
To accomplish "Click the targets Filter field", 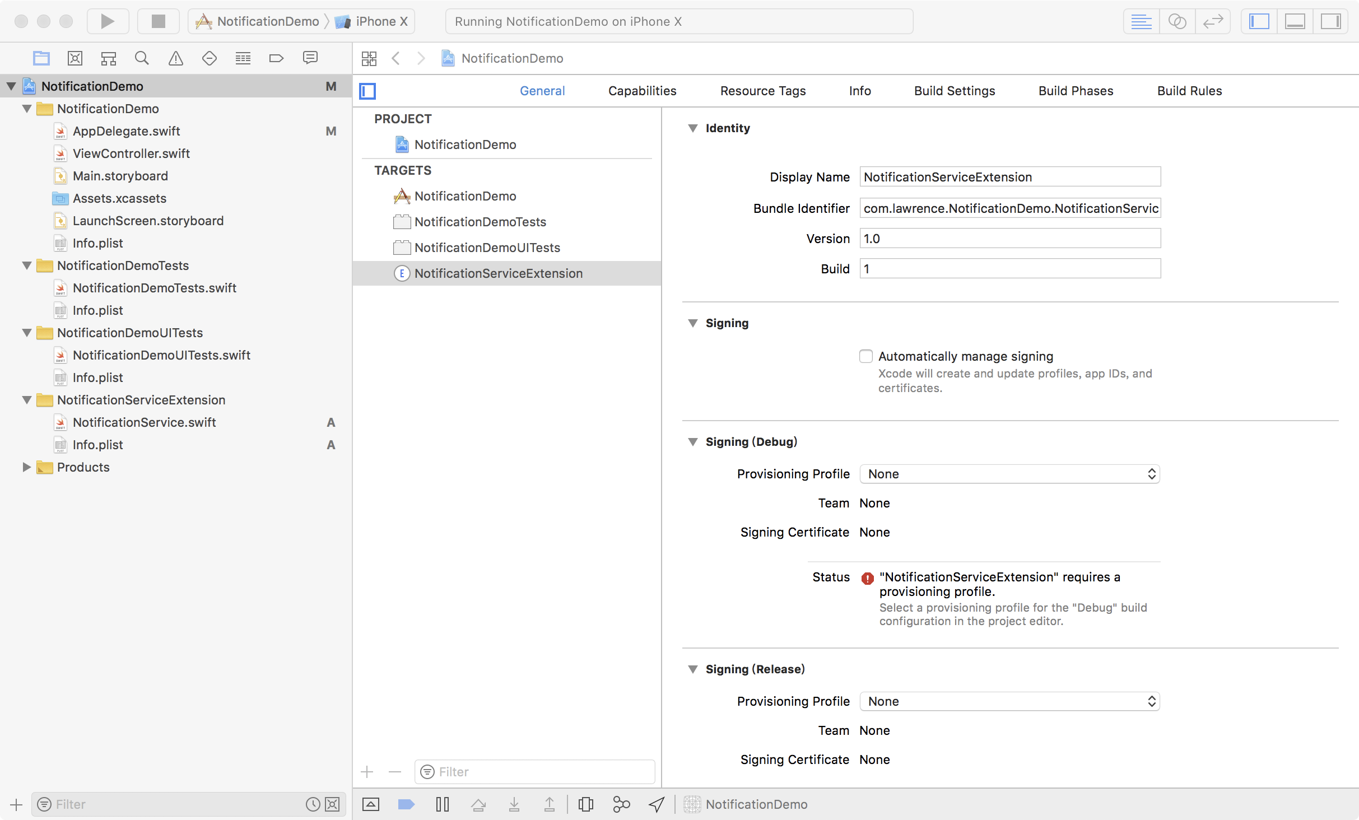I will [x=535, y=772].
